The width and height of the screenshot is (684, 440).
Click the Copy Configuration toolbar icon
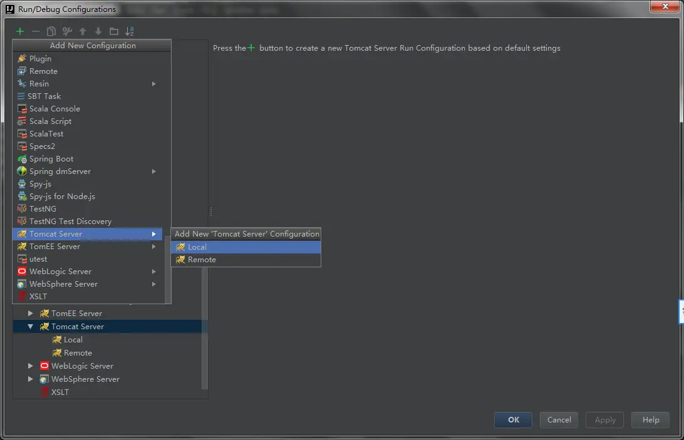(51, 31)
